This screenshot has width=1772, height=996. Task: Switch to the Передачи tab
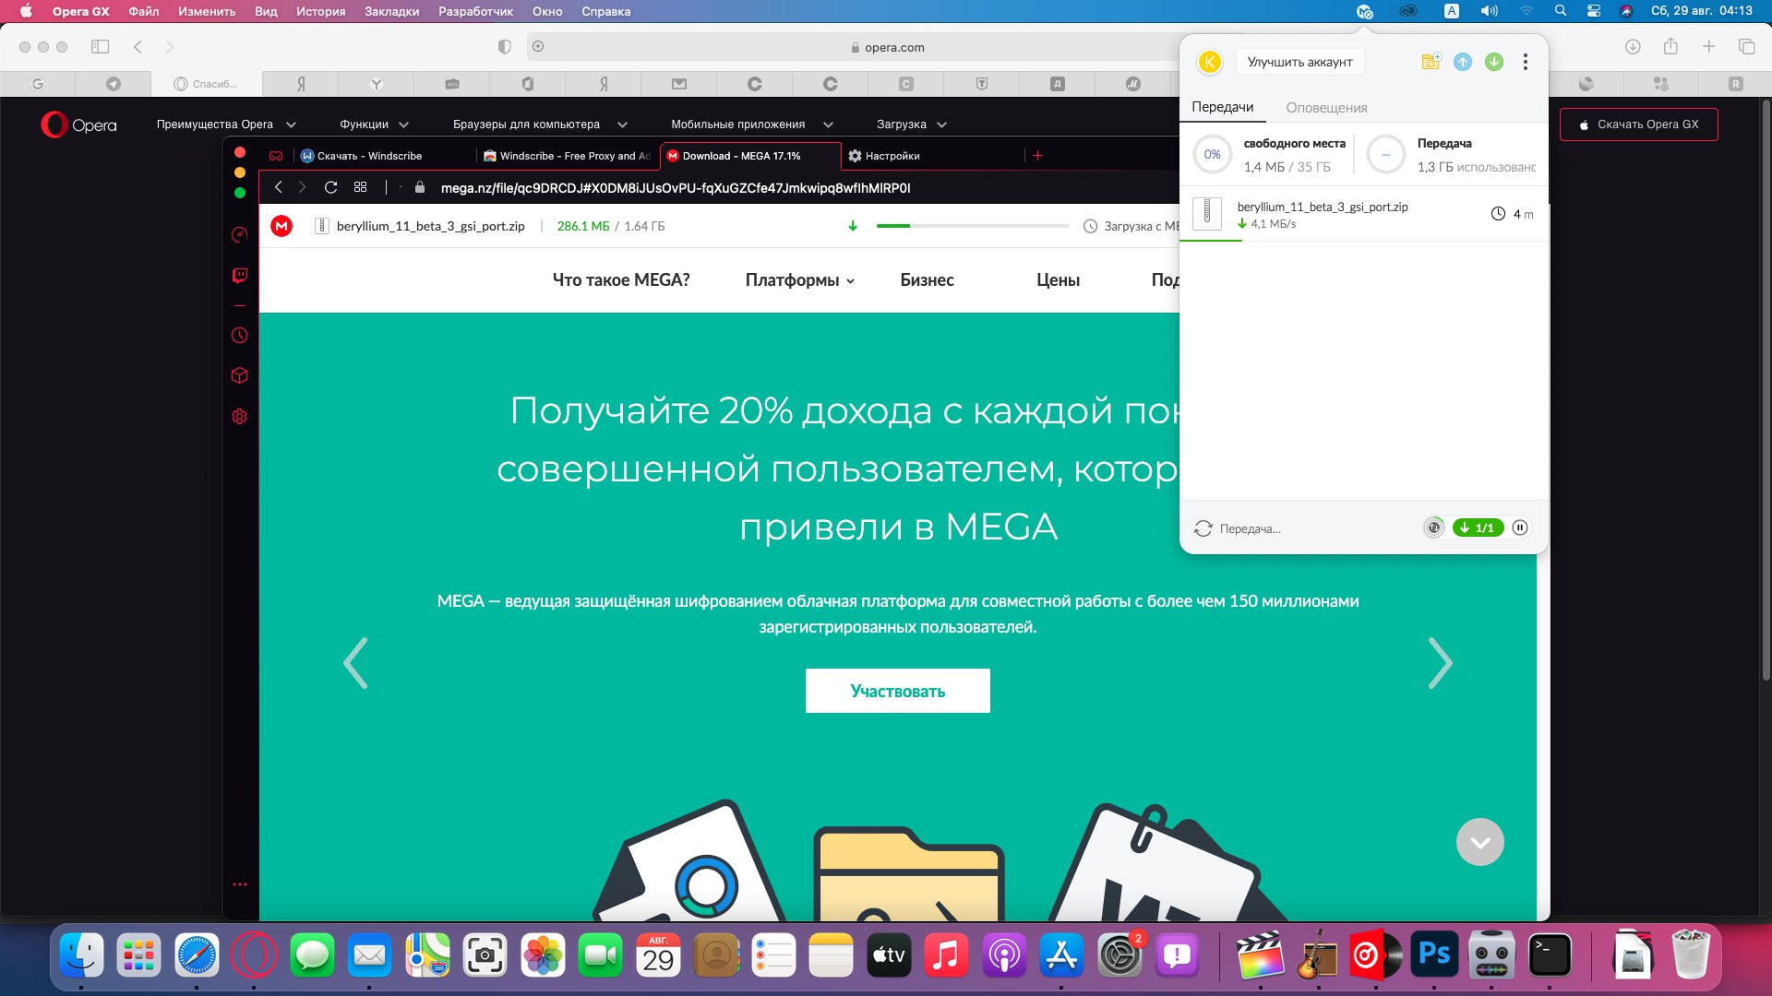(1222, 107)
